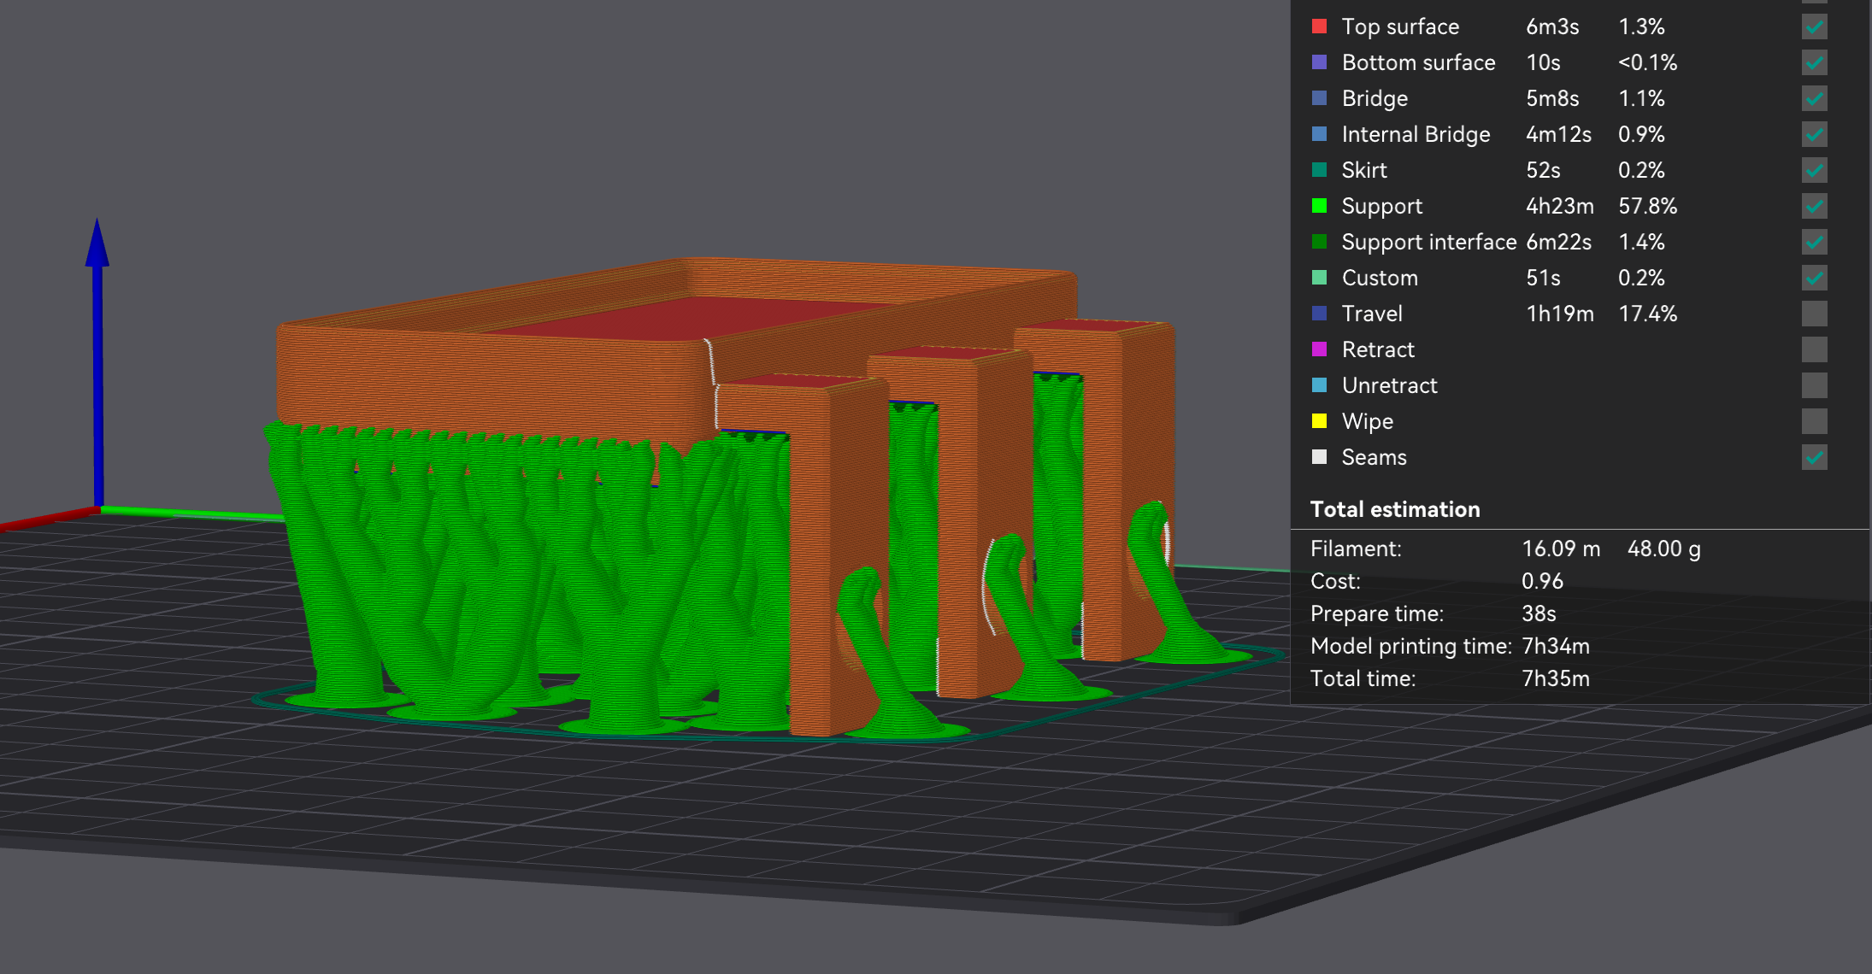Click the Unretract legend label
Image resolution: width=1872 pixels, height=974 pixels.
coord(1389,386)
